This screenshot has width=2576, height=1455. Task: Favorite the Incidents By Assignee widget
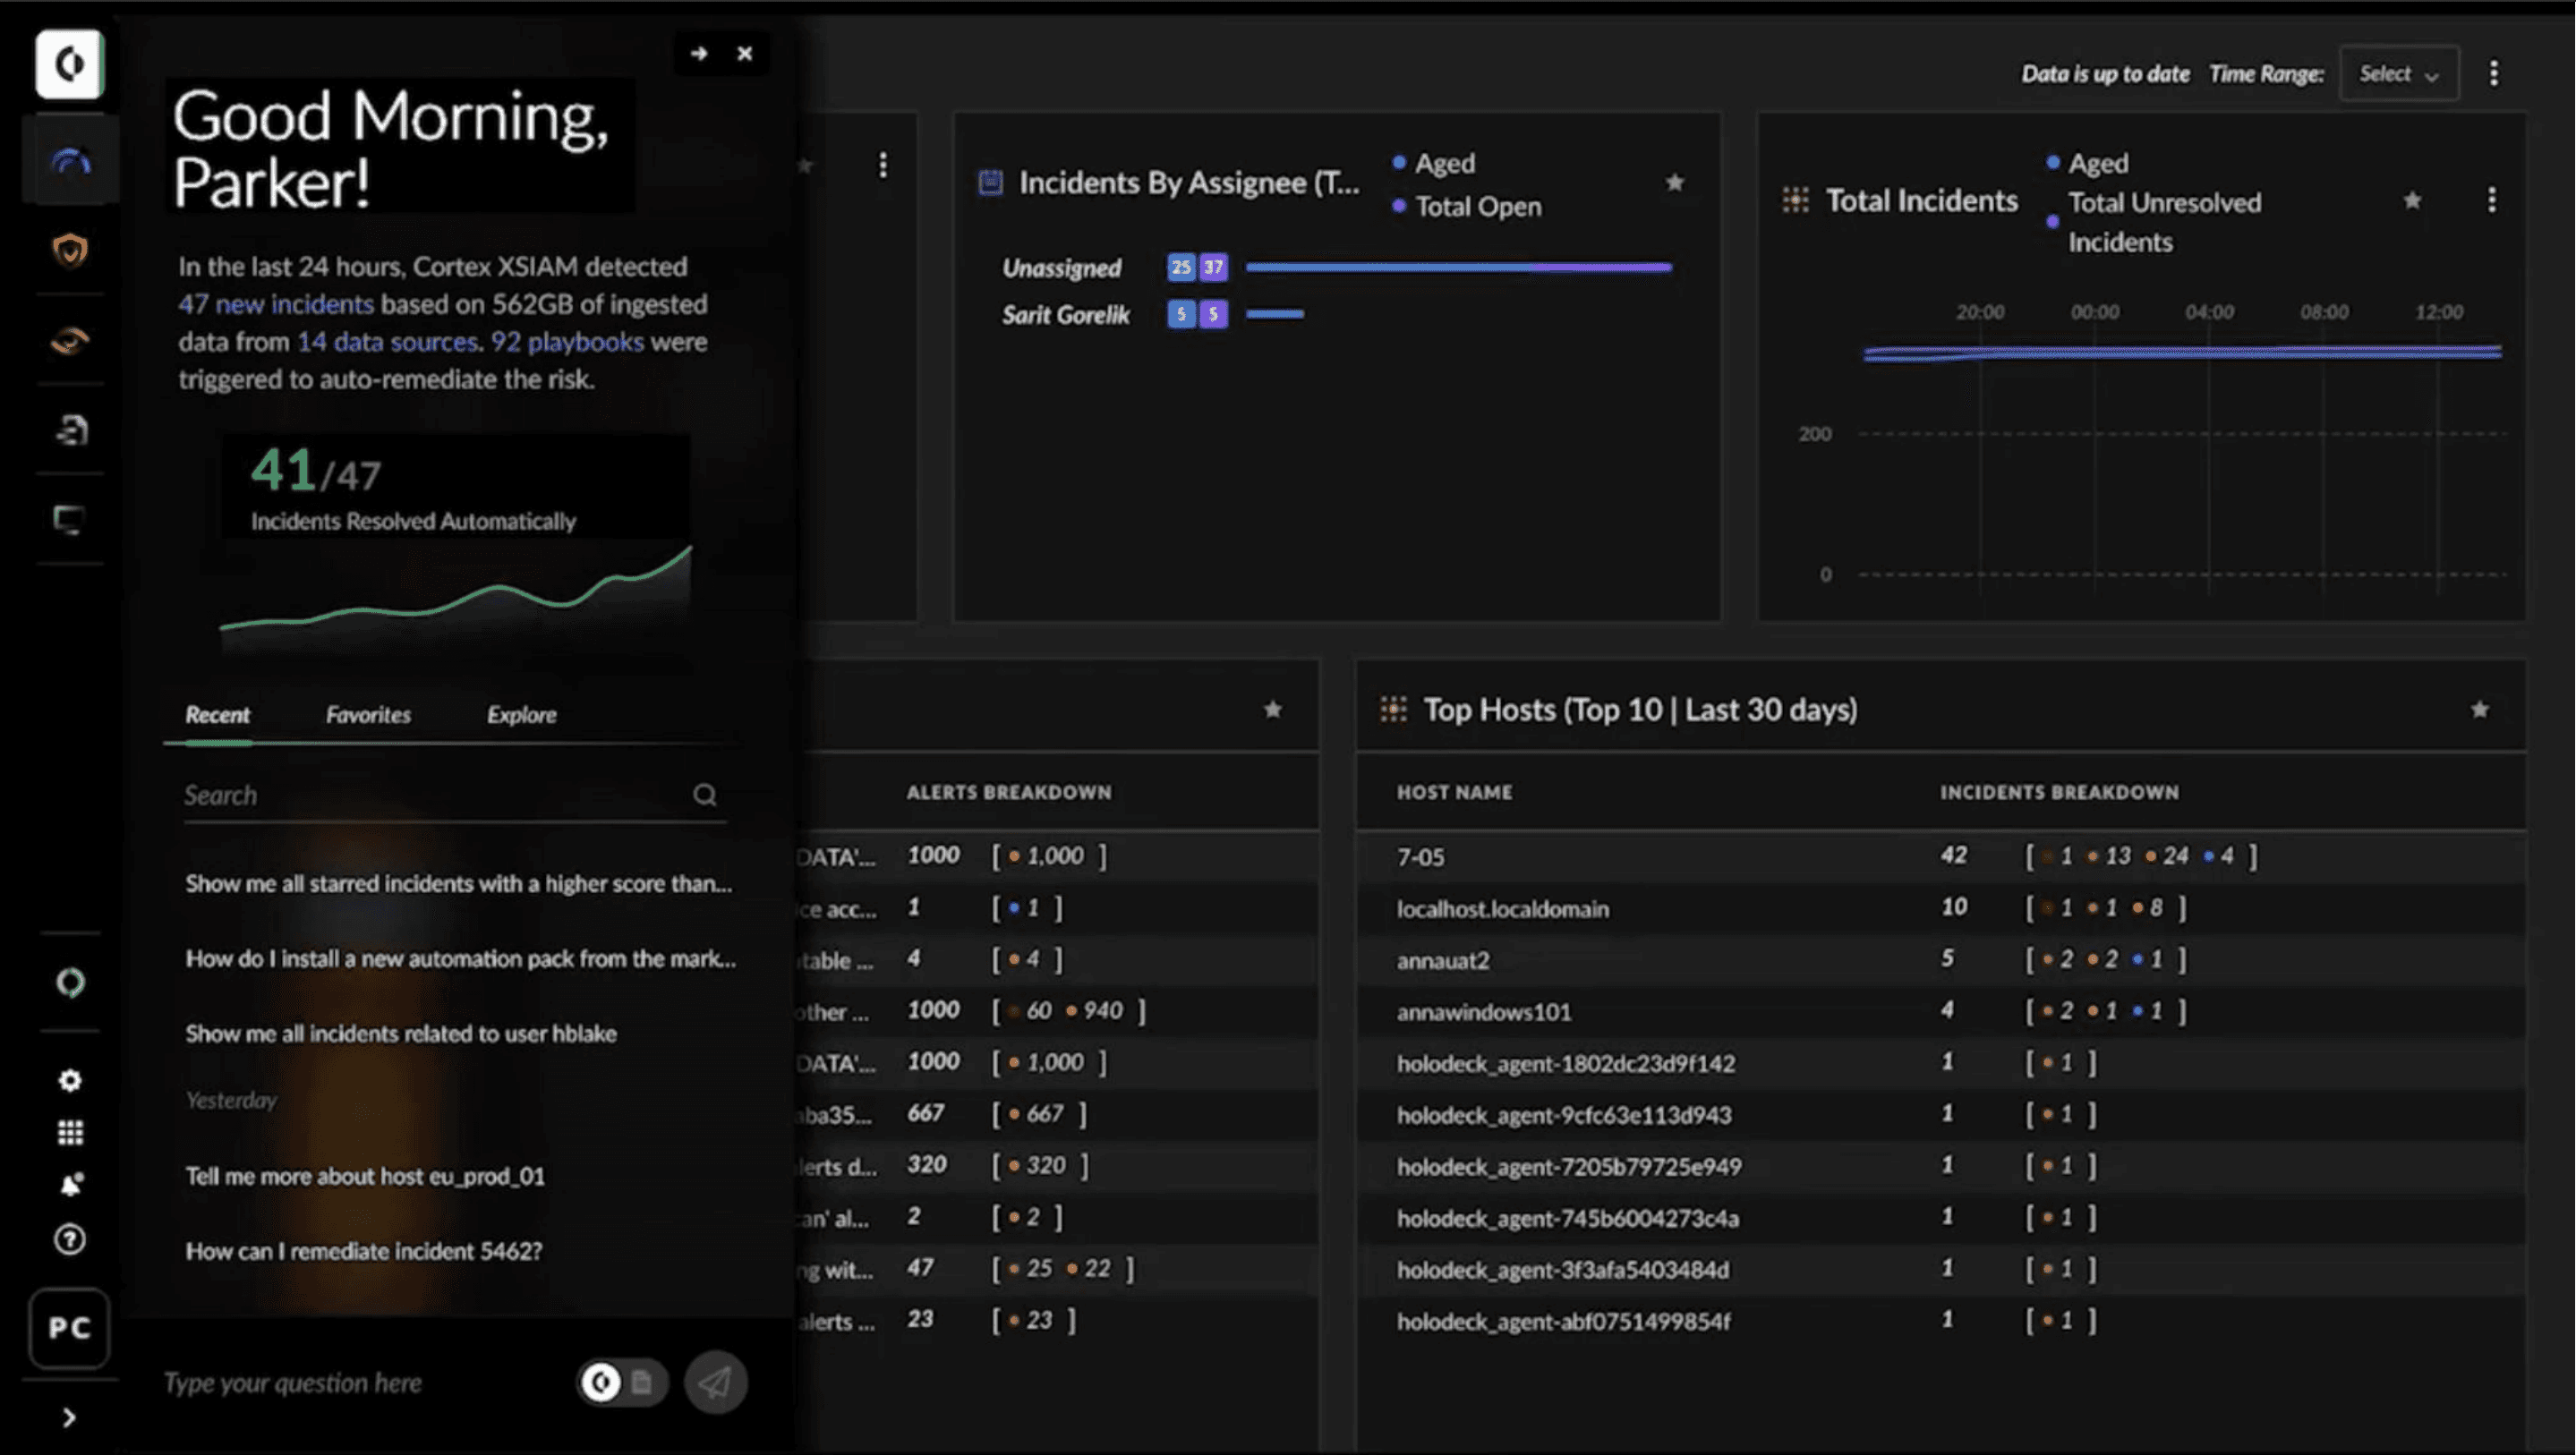(x=1674, y=182)
